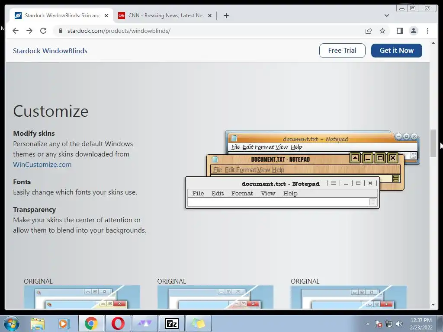Open Windows Explorer from the taskbar
The width and height of the screenshot is (443, 332).
click(38, 323)
